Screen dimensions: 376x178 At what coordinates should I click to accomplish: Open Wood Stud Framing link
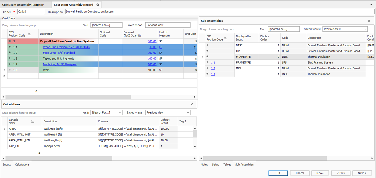(66, 47)
